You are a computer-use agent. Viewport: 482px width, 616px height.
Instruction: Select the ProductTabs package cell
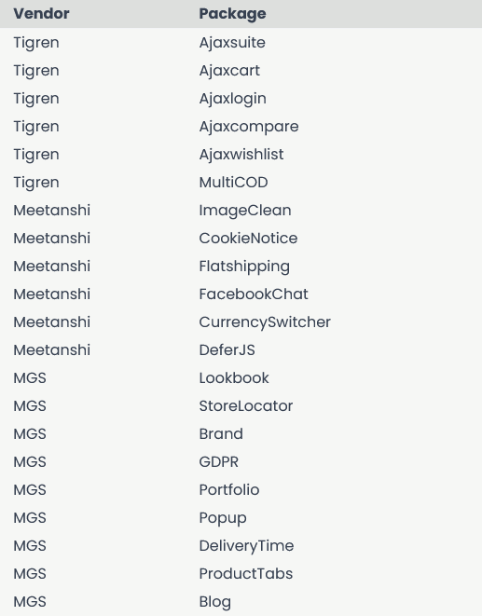246,573
